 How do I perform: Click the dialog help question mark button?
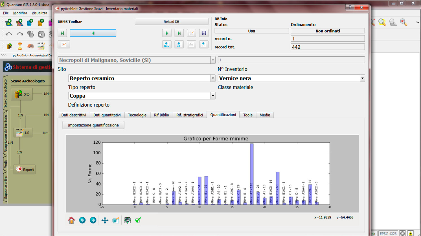(x=350, y=7)
